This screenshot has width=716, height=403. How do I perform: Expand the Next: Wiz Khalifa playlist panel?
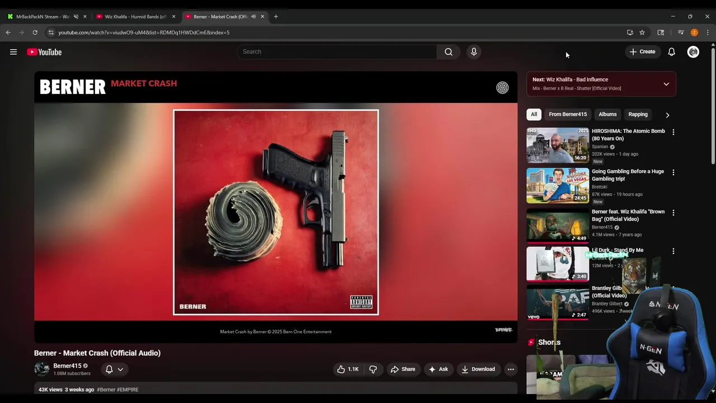(x=666, y=84)
